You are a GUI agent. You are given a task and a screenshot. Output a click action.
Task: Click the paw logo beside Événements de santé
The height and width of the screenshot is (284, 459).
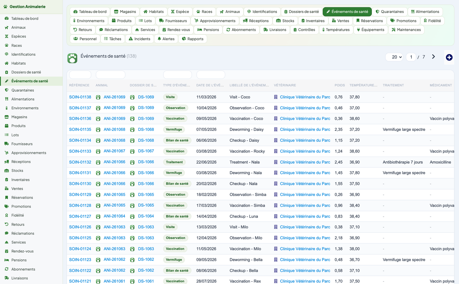click(72, 58)
